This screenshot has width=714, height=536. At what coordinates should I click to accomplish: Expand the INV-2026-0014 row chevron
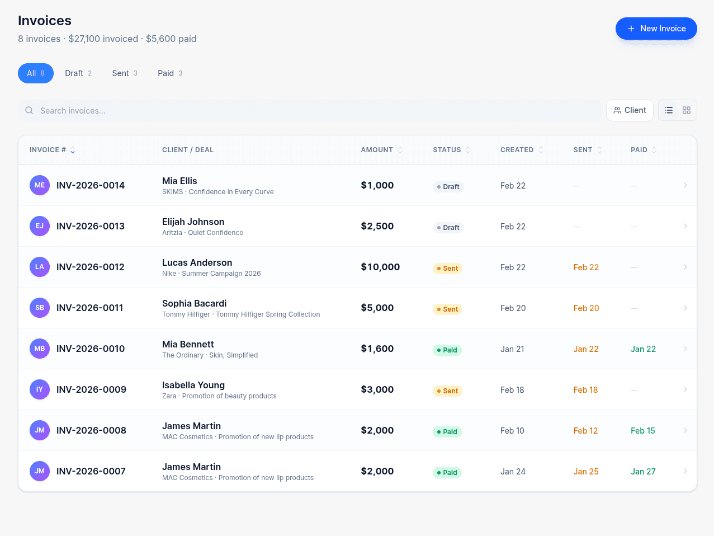pyautogui.click(x=685, y=185)
